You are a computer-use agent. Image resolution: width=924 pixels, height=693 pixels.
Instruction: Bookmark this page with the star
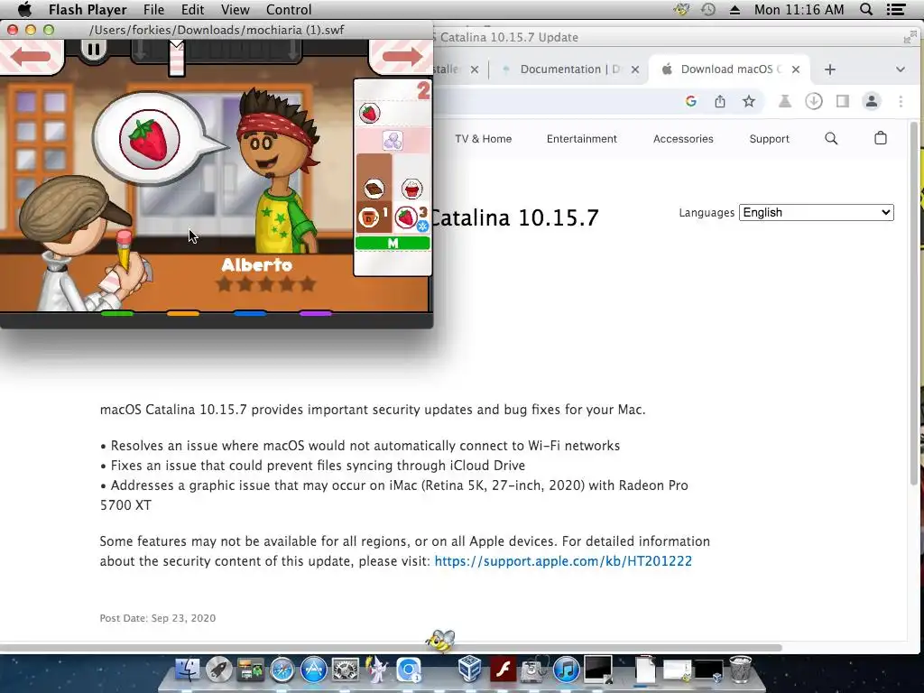tap(748, 101)
